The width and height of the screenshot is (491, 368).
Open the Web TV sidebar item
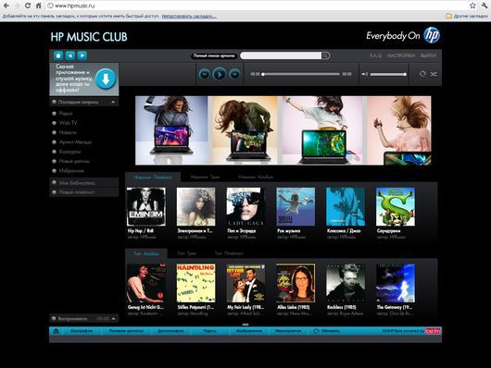pos(68,123)
